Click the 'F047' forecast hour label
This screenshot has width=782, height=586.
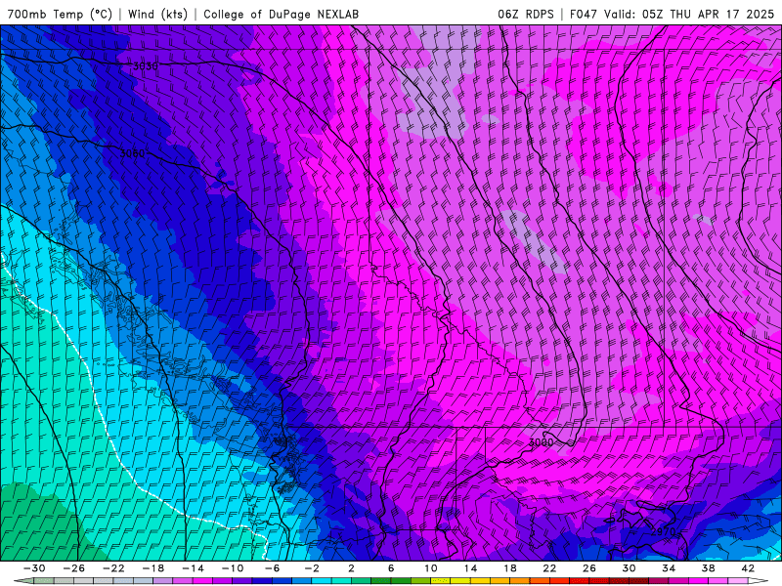point(584,14)
